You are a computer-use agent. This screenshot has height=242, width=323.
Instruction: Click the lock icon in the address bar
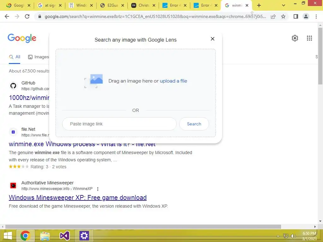(40, 17)
